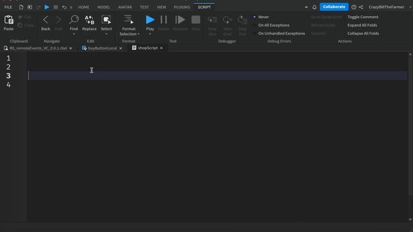Click the Cut scissors icon
This screenshot has width=413, height=232.
pos(20,17)
